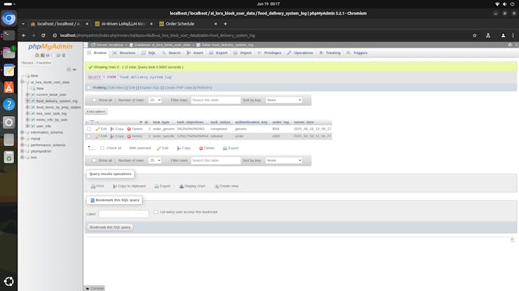The width and height of the screenshot is (519, 291).
Task: Click the collapse-all icon in the navigation panel
Action: pyautogui.click(x=69, y=69)
